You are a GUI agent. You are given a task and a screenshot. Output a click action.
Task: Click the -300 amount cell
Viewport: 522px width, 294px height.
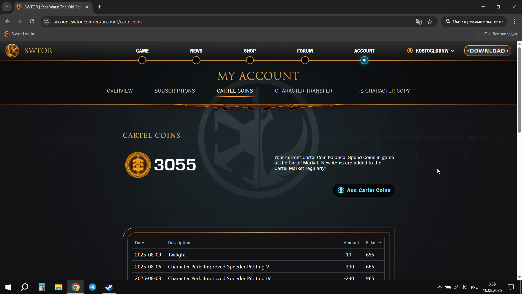349,267
